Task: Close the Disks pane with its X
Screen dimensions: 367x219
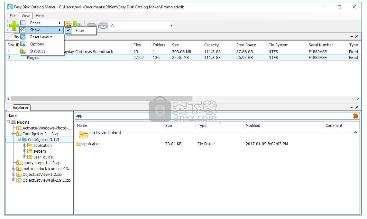Action: tap(357, 36)
